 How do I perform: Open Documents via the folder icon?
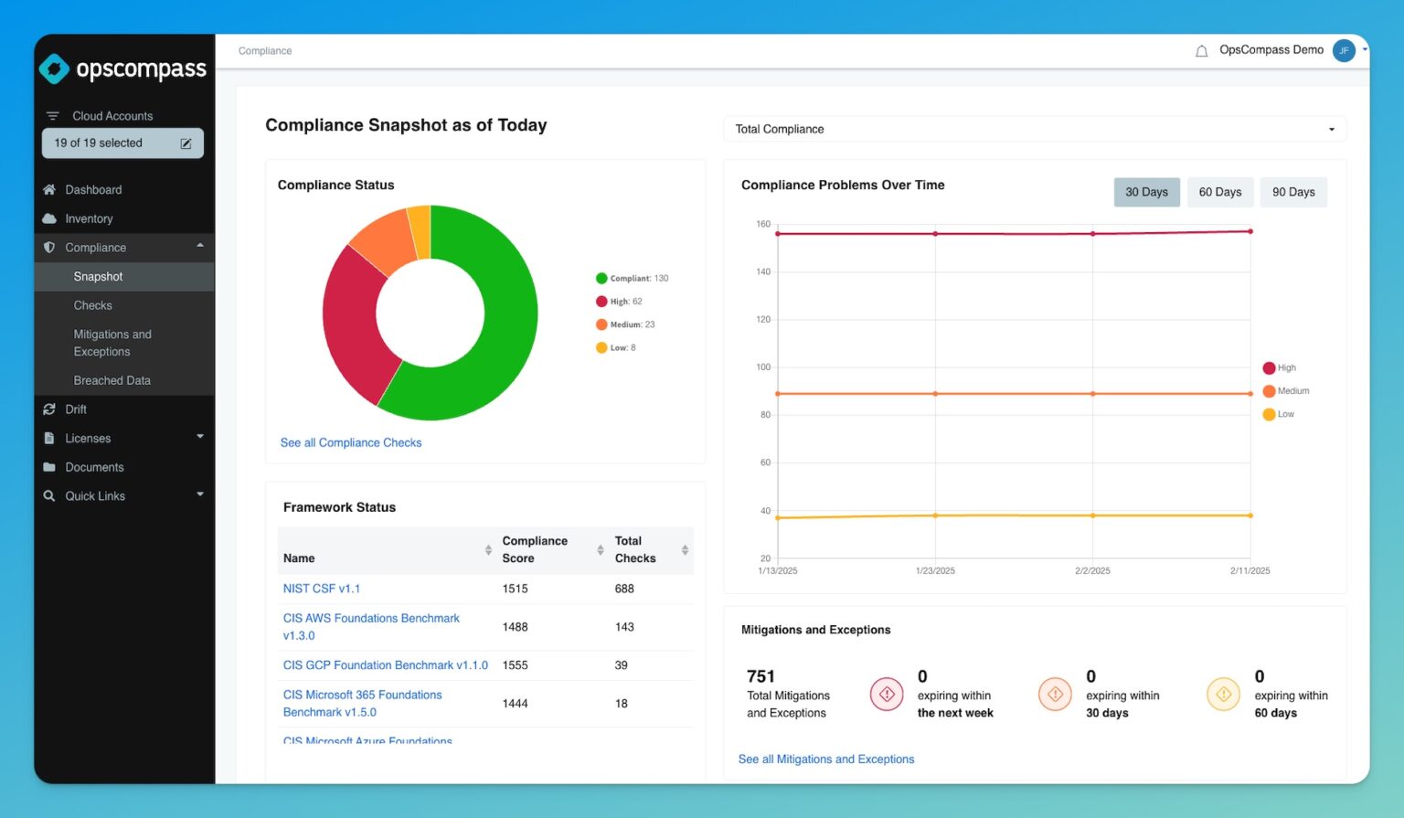point(50,467)
